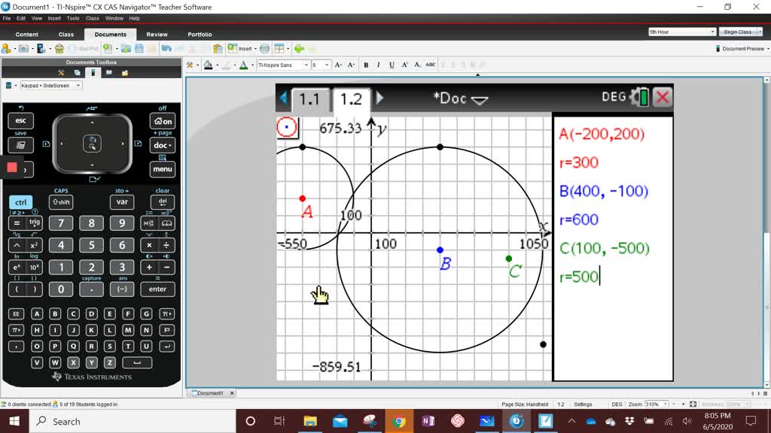The height and width of the screenshot is (433, 771).
Task: Open the Utilities book icon in Toolbox
Action: (x=109, y=73)
